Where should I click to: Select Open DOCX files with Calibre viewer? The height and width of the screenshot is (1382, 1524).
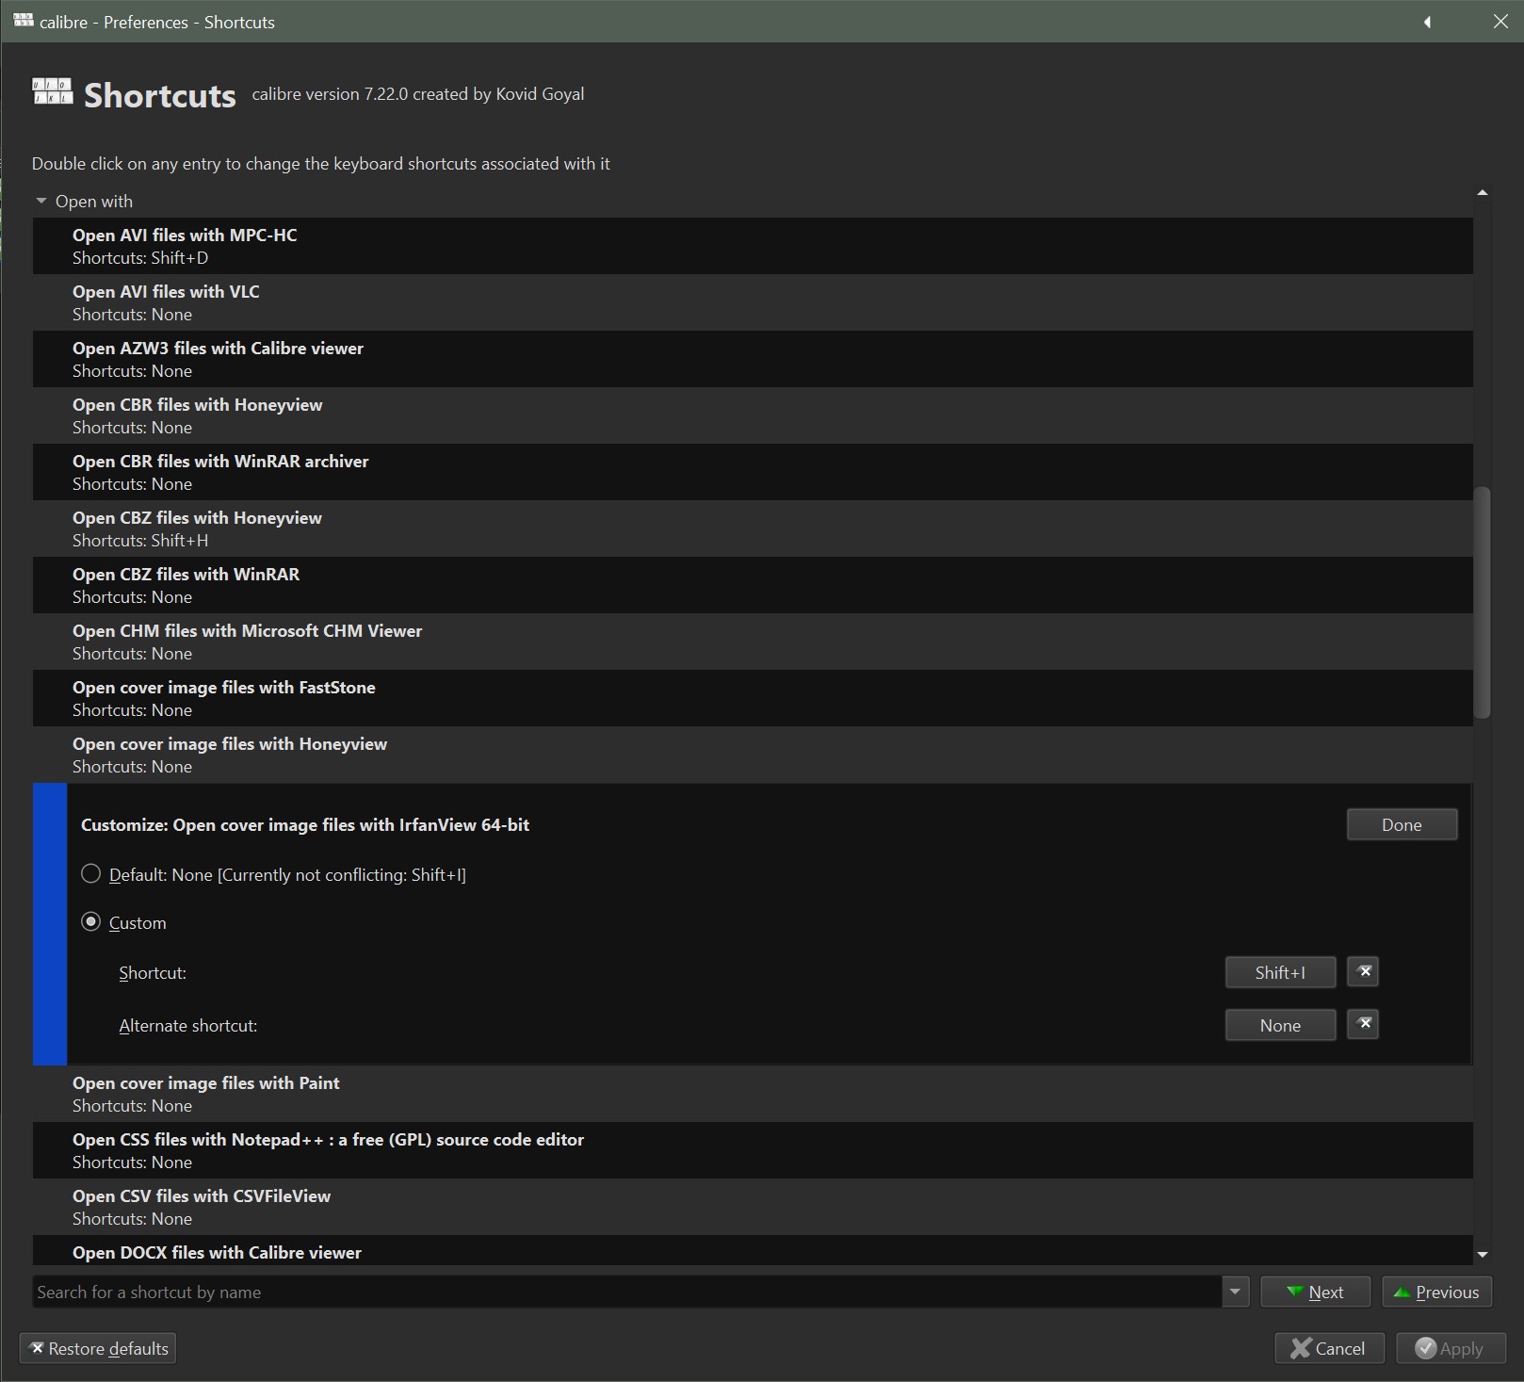pyautogui.click(x=753, y=1250)
